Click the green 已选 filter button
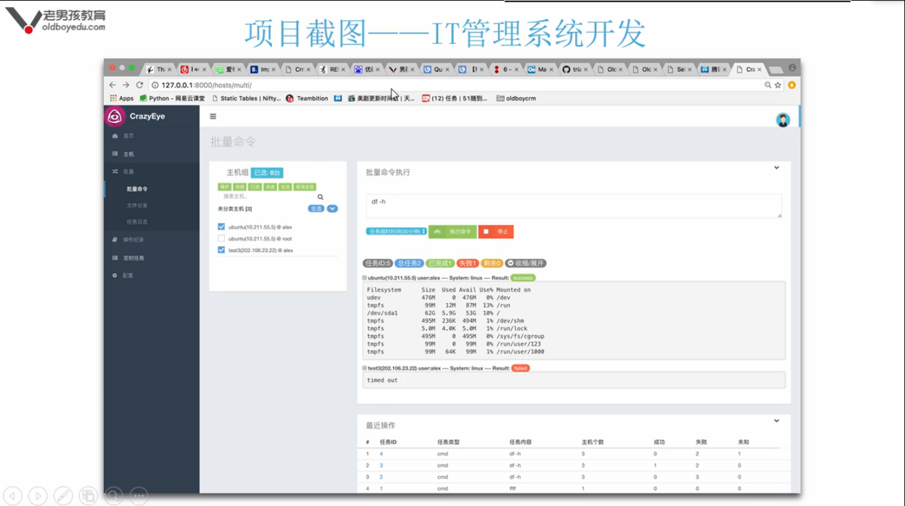This screenshot has width=905, height=506. (x=255, y=187)
